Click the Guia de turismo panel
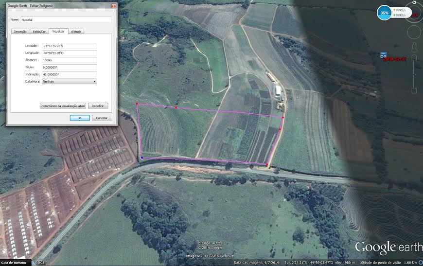 (x=13, y=263)
